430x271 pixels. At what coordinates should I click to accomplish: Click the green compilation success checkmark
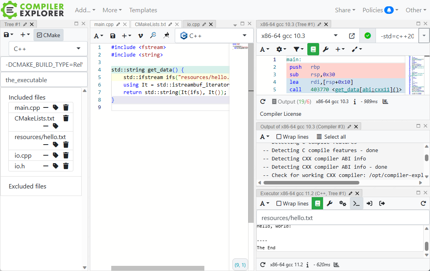pos(367,35)
